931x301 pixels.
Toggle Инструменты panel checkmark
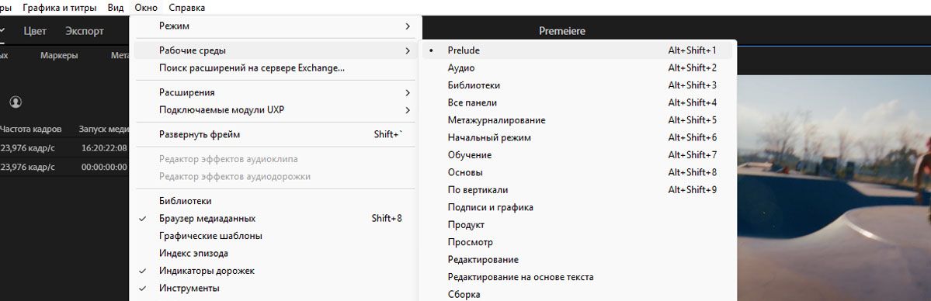click(x=276, y=288)
